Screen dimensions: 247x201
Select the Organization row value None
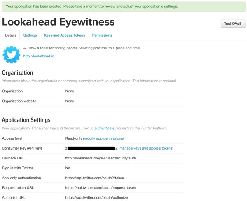(70, 91)
